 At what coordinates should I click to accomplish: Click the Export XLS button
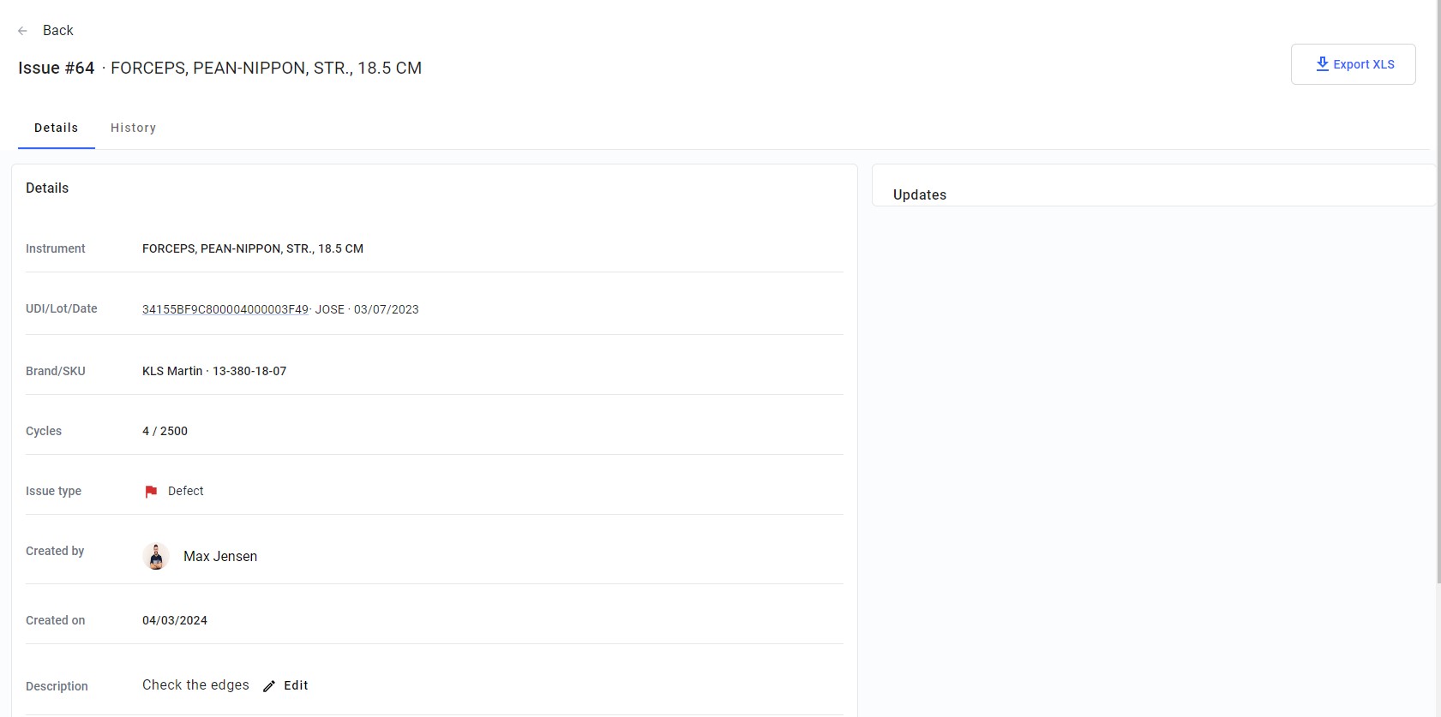1353,64
